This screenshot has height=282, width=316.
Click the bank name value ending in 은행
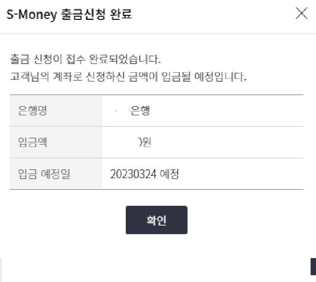[139, 111]
